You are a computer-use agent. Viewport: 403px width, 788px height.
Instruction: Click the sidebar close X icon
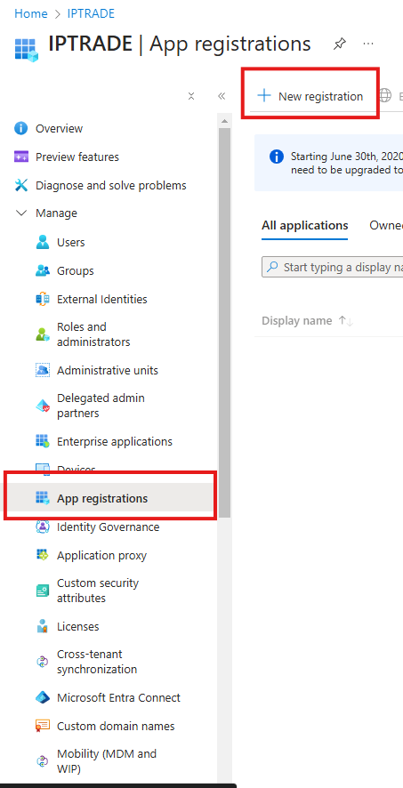click(x=191, y=96)
